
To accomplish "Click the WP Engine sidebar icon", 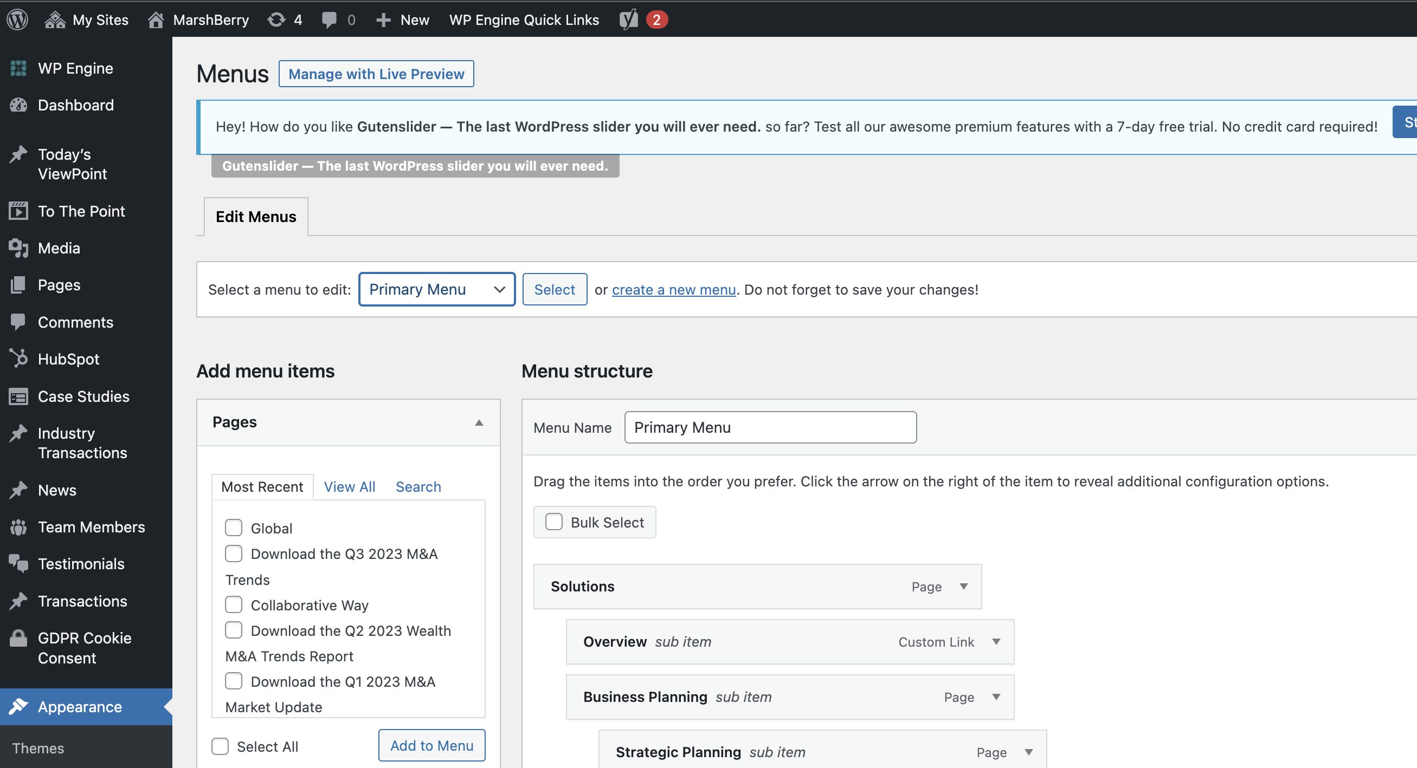I will (18, 68).
